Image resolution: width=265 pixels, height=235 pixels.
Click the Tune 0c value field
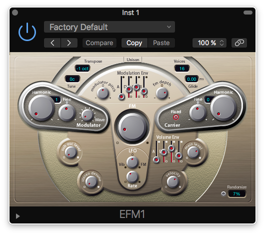pyautogui.click(x=72, y=79)
